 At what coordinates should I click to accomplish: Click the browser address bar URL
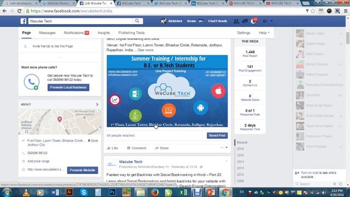pyautogui.click(x=72, y=11)
